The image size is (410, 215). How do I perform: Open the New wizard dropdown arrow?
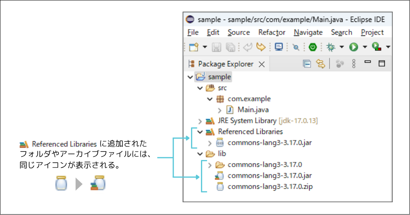[205, 47]
